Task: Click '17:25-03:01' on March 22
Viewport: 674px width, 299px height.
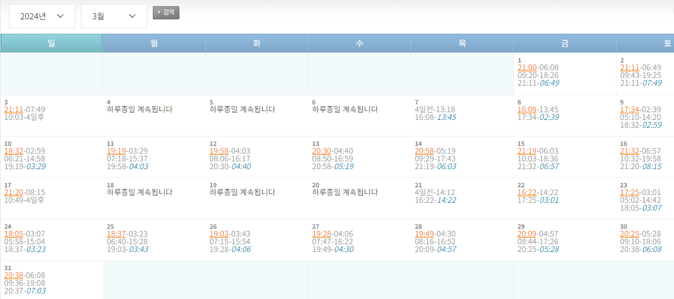Action: [x=538, y=200]
